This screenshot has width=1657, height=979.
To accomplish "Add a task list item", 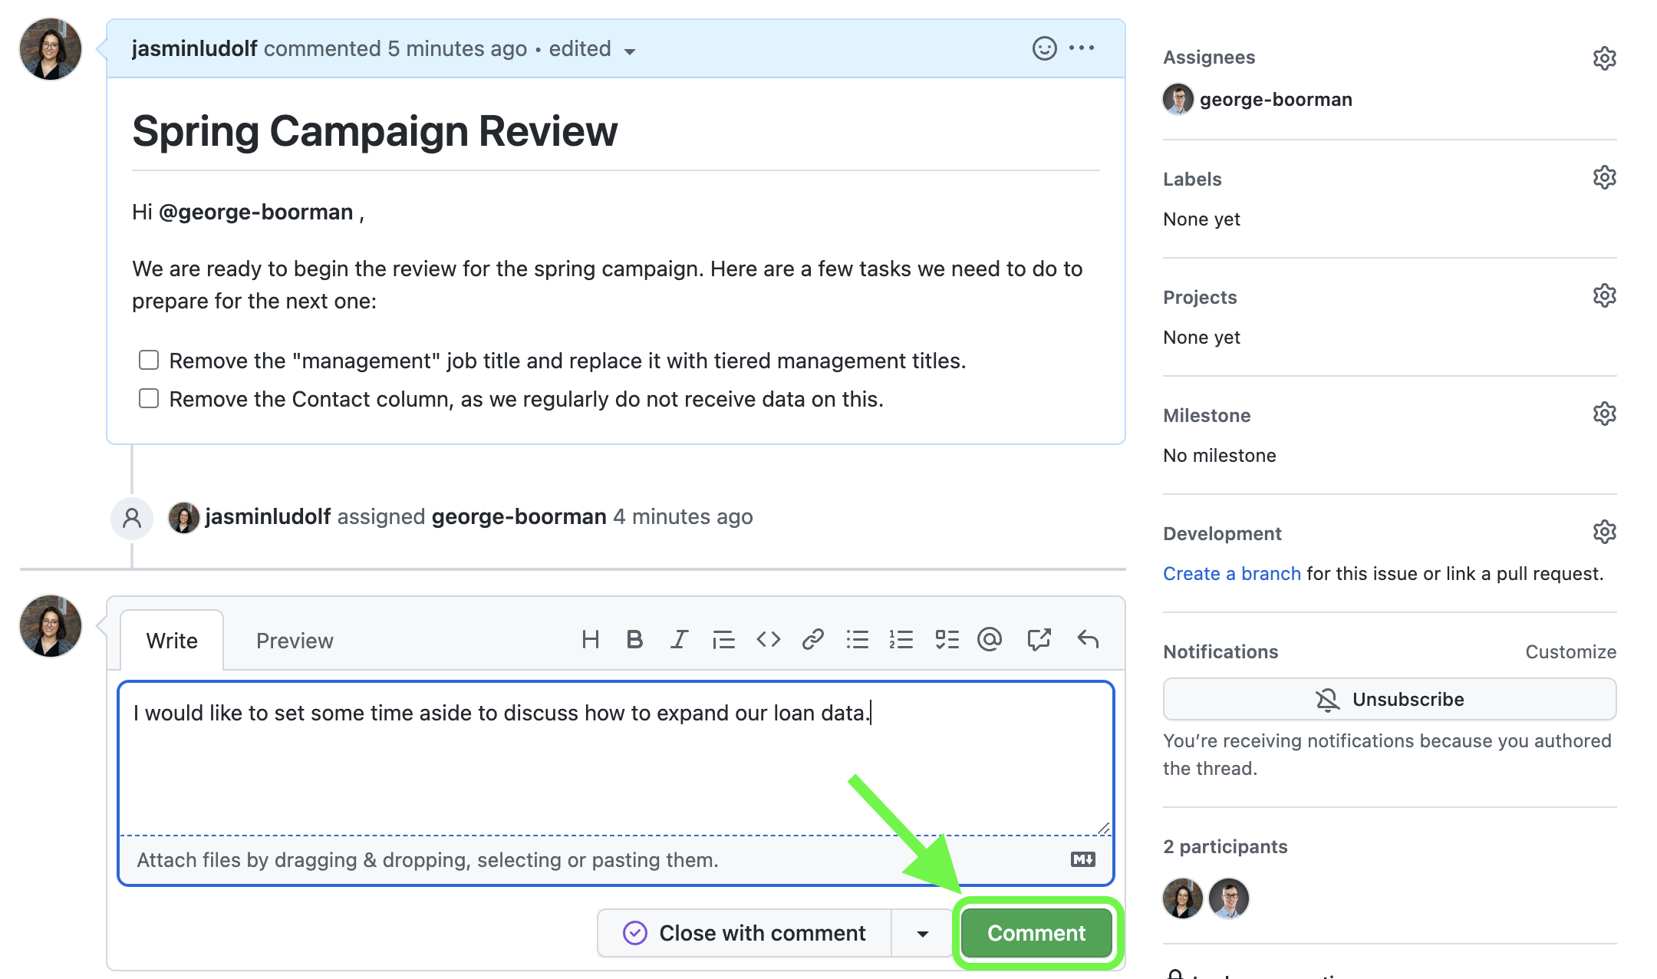I will coord(947,639).
